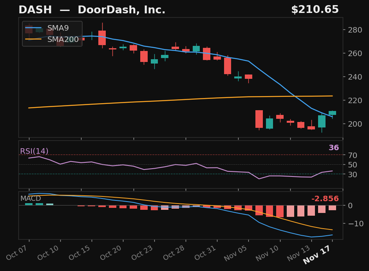Viewport: 369px width, 271px height.
Task: Click the 200 price axis label
Action: [355, 124]
